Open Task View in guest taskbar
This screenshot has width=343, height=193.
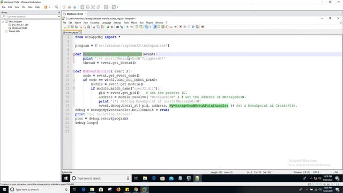pyautogui.click(x=136, y=179)
